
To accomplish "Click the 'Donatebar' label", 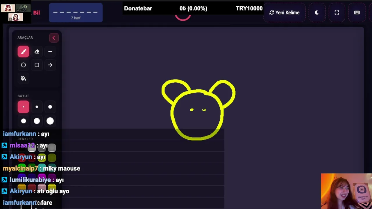I will 138,8.
